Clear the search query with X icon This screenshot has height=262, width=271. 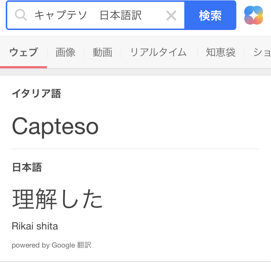(171, 16)
